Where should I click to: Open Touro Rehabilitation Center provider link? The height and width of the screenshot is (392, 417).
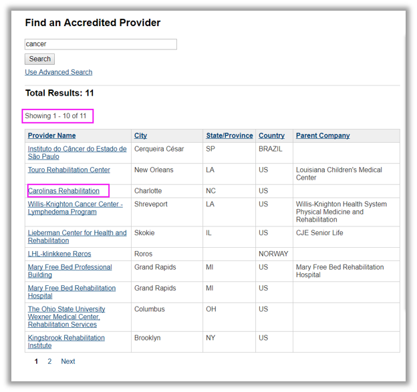point(69,170)
